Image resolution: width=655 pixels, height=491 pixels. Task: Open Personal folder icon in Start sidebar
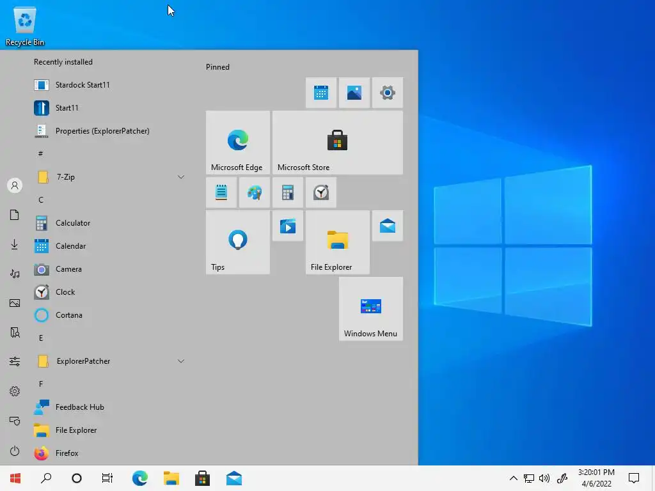click(x=15, y=332)
